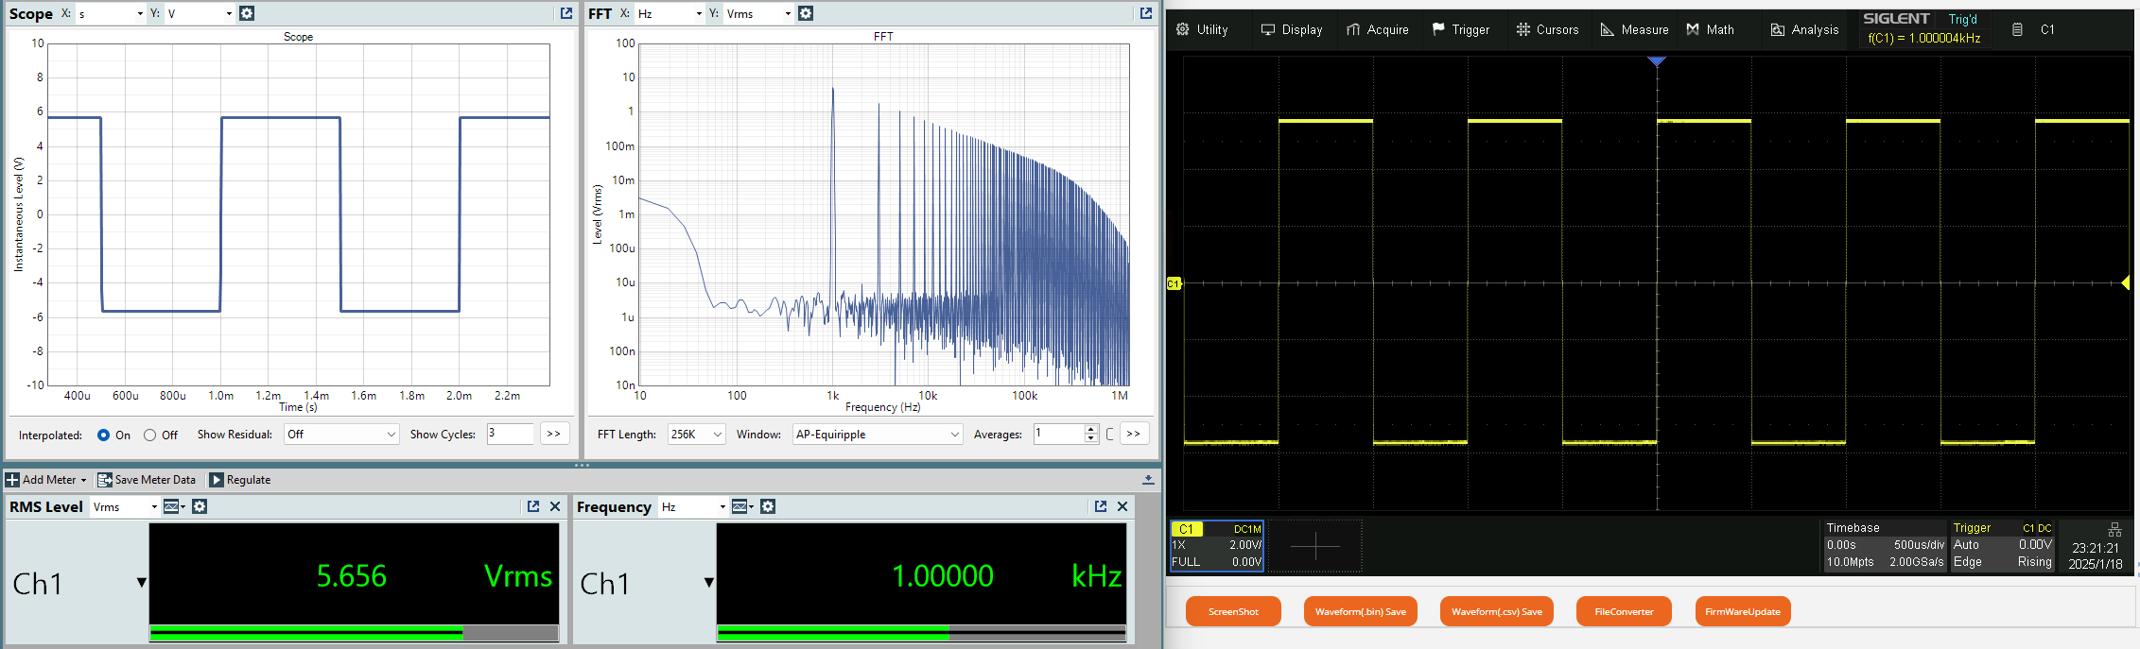Open Frequency meter settings gear
The width and height of the screenshot is (2140, 649).
[768, 506]
